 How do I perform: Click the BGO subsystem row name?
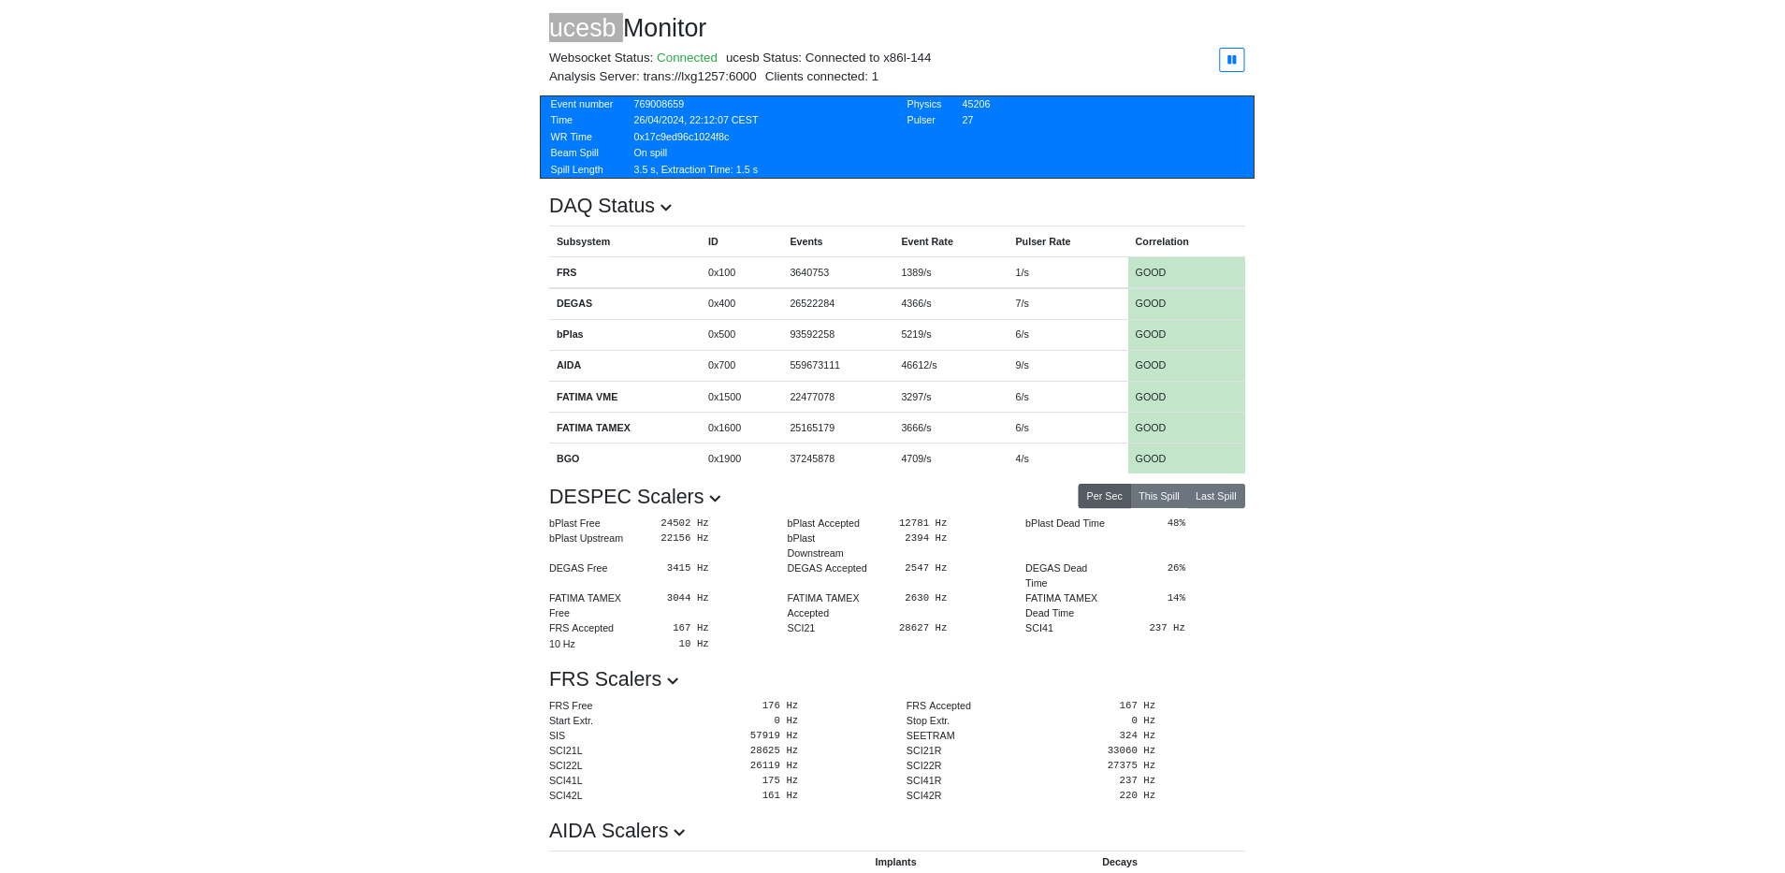pos(568,458)
